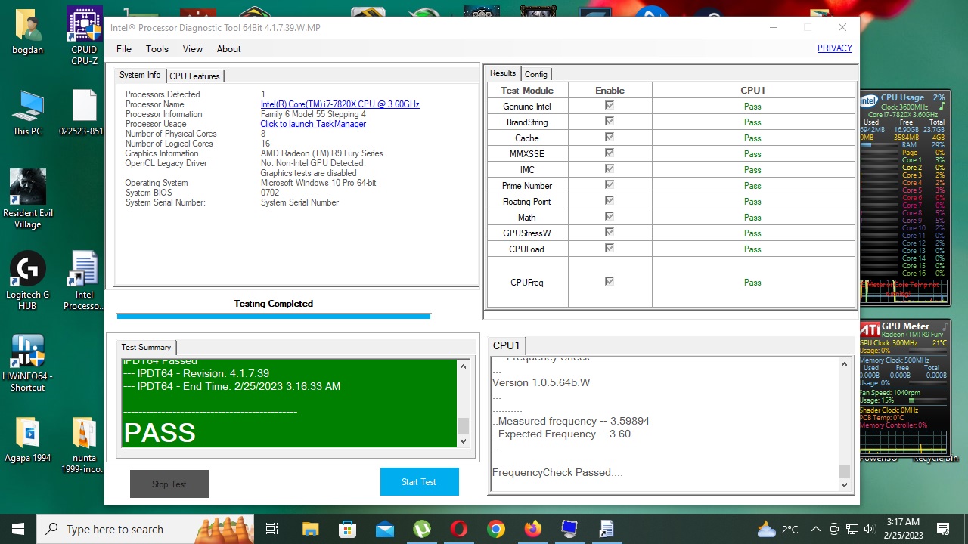This screenshot has height=544, width=968.
Task: Click the Stop Test button
Action: [x=169, y=484]
